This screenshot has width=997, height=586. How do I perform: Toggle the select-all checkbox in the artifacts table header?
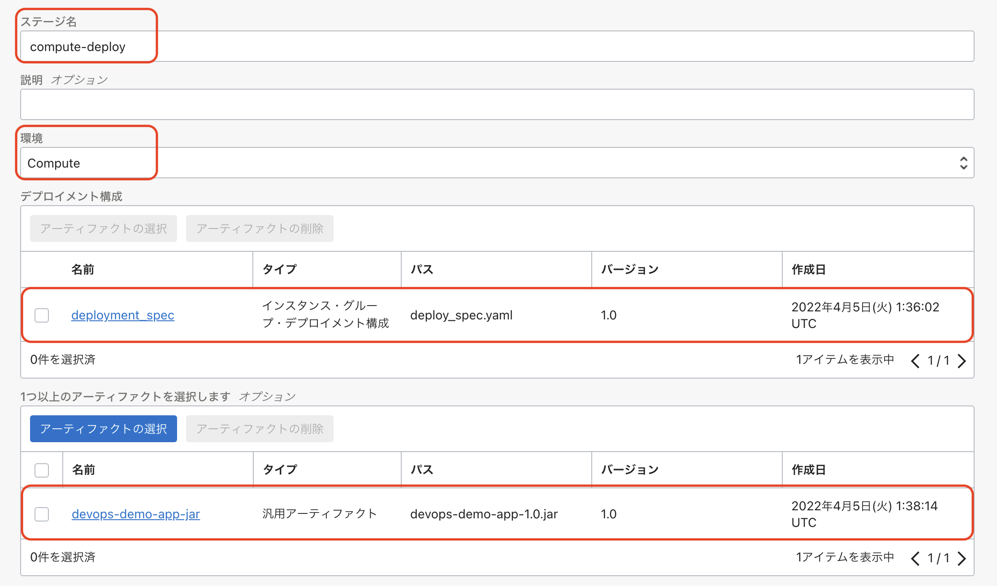[x=42, y=470]
